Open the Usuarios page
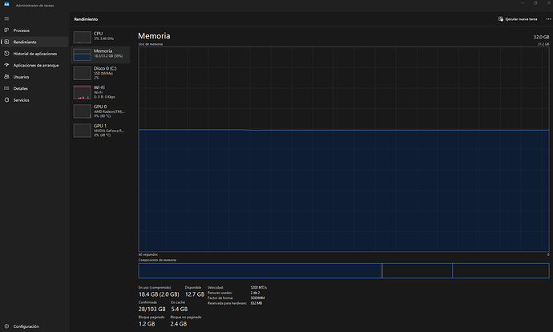 coord(34,76)
